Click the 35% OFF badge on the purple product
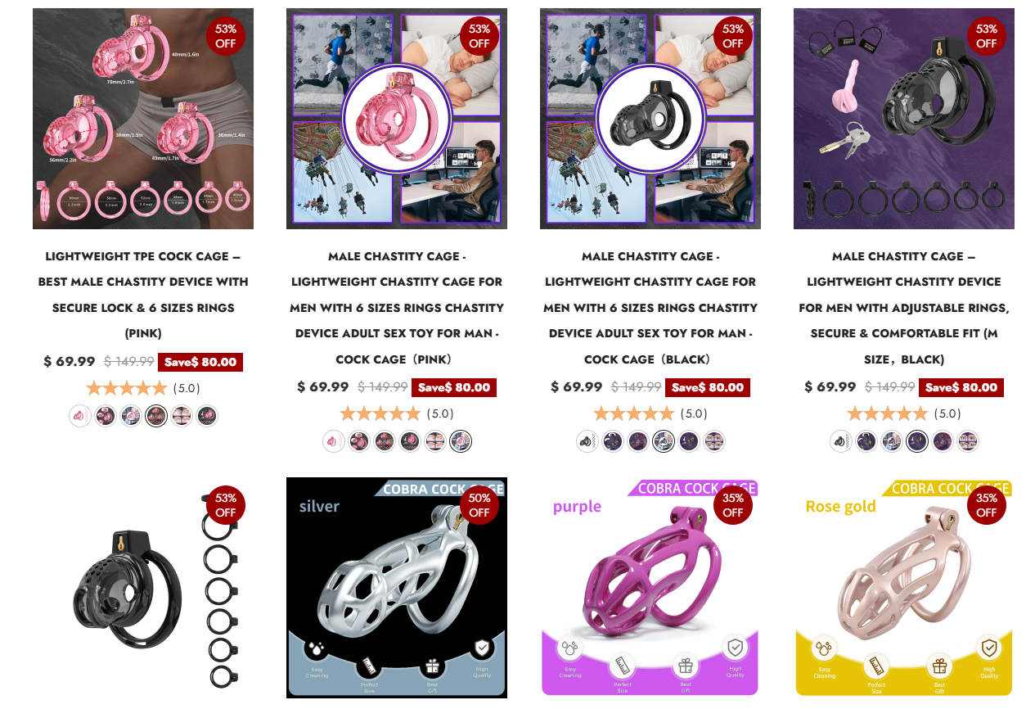This screenshot has height=709, width=1035. click(733, 505)
